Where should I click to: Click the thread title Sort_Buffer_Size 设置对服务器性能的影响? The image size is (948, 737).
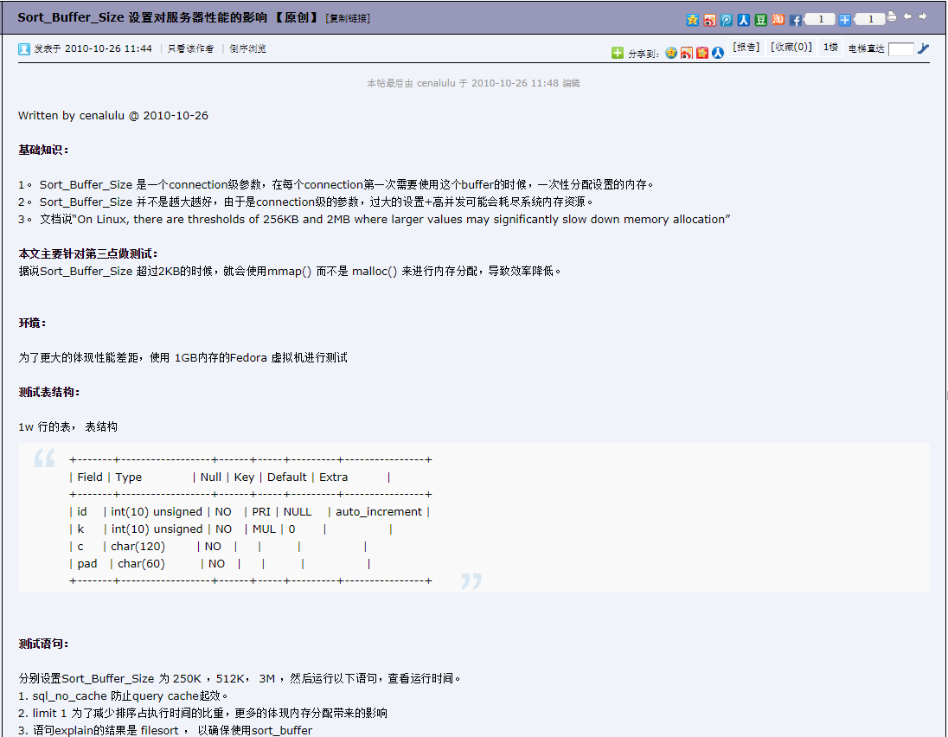142,17
